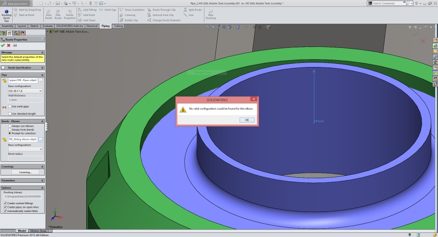Expand the MT-500L Mobile Tank flyout tree
The height and width of the screenshot is (237, 438).
click(x=48, y=31)
